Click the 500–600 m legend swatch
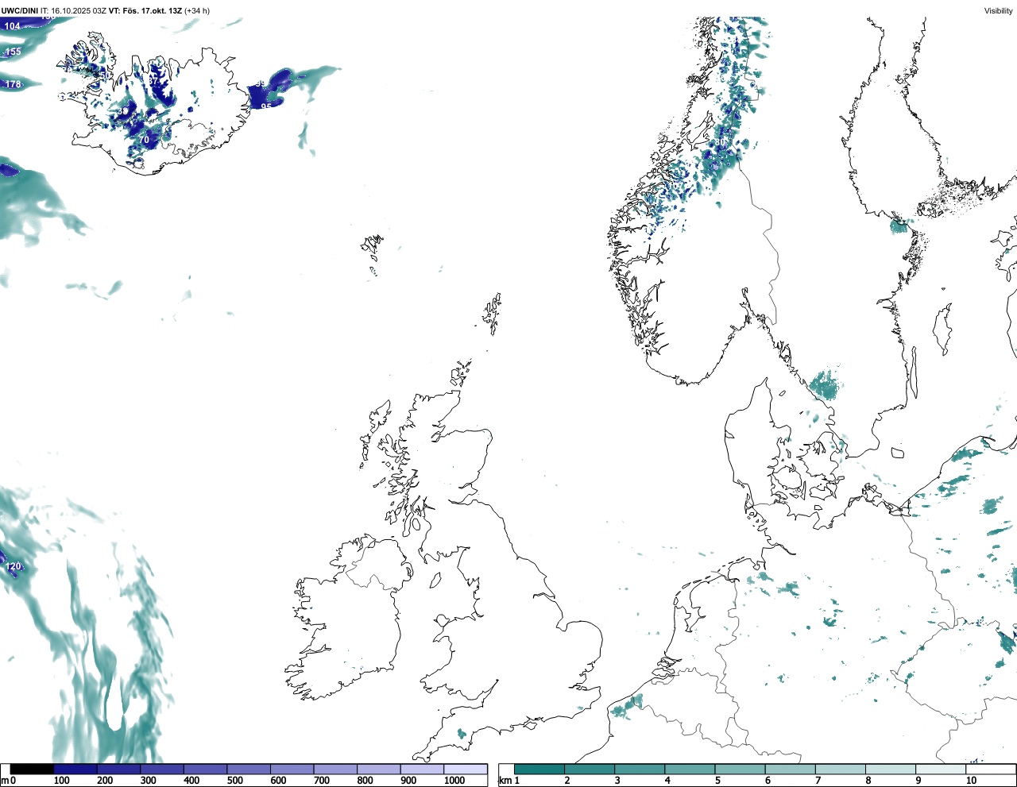The image size is (1017, 787). (249, 769)
